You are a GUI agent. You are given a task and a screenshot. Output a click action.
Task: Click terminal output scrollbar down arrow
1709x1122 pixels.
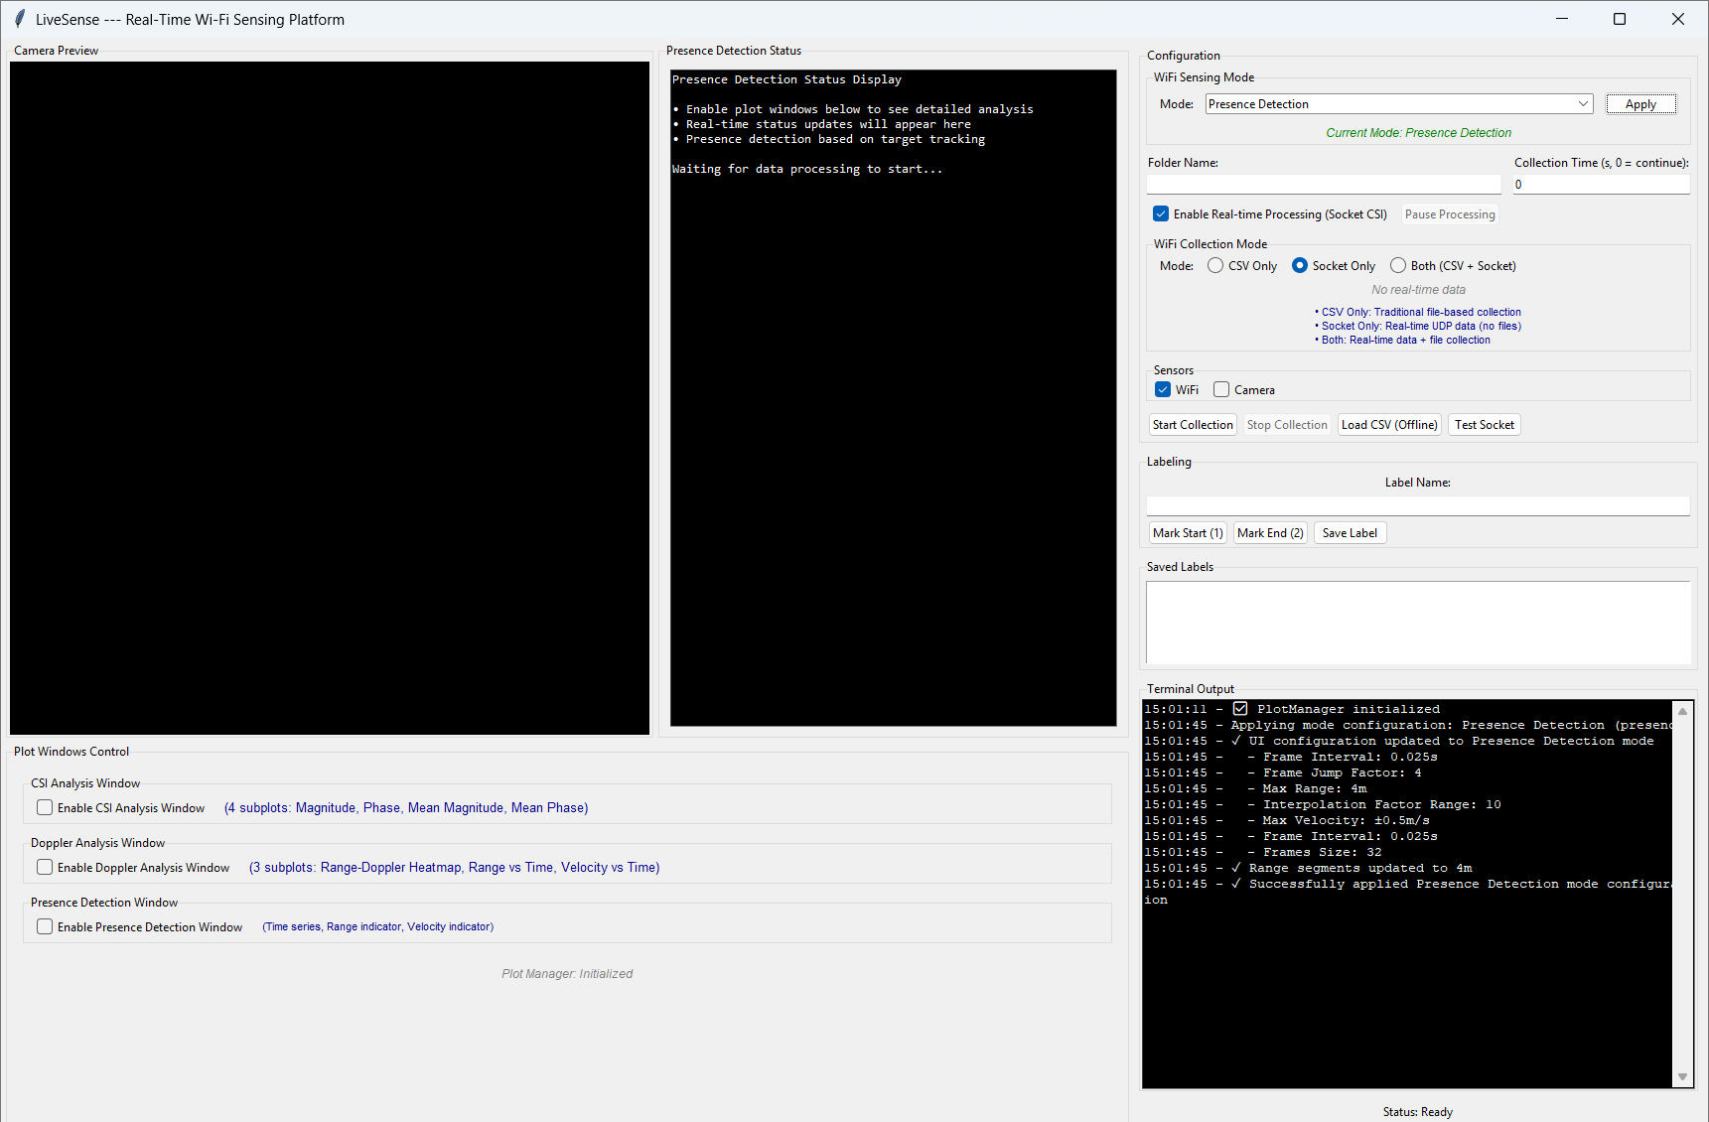pyautogui.click(x=1682, y=1076)
